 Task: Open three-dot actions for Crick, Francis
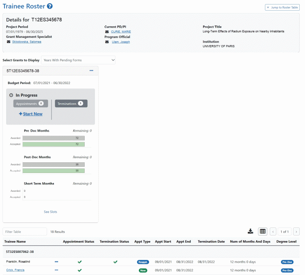click(56, 270)
